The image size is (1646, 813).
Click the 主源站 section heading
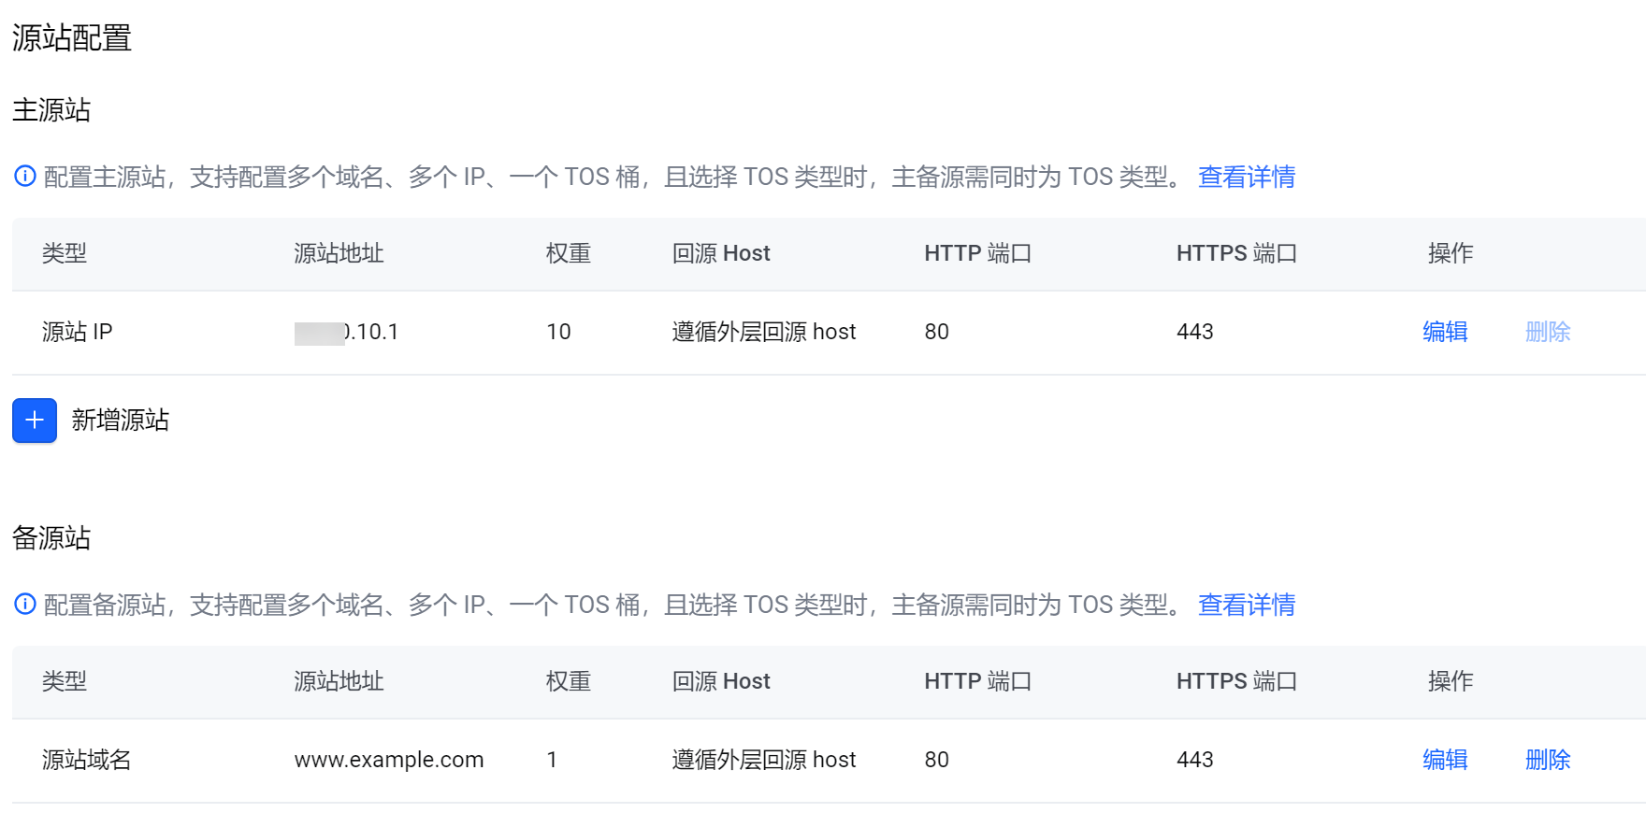tap(51, 110)
